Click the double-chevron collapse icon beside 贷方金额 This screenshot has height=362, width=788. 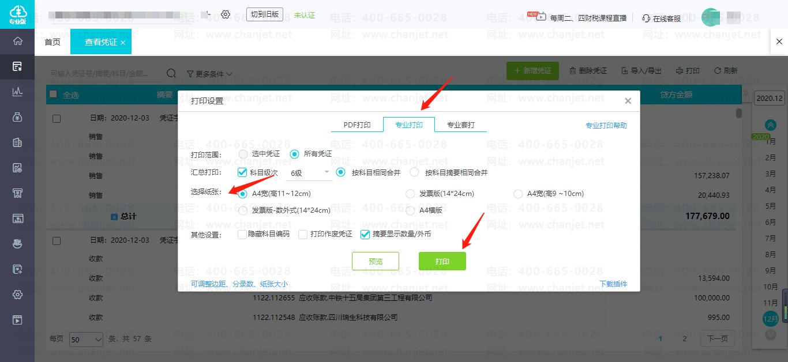click(745, 93)
